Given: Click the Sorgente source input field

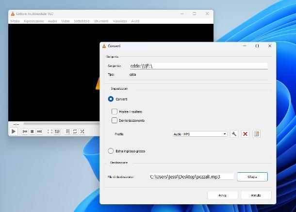Looking at the screenshot, I should tap(199, 66).
